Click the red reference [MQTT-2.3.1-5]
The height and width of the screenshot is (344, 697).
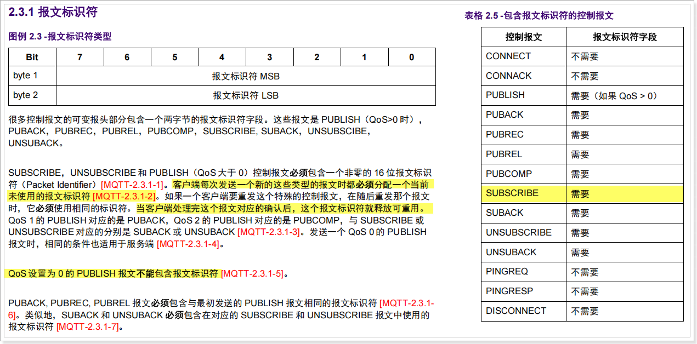[253, 273]
